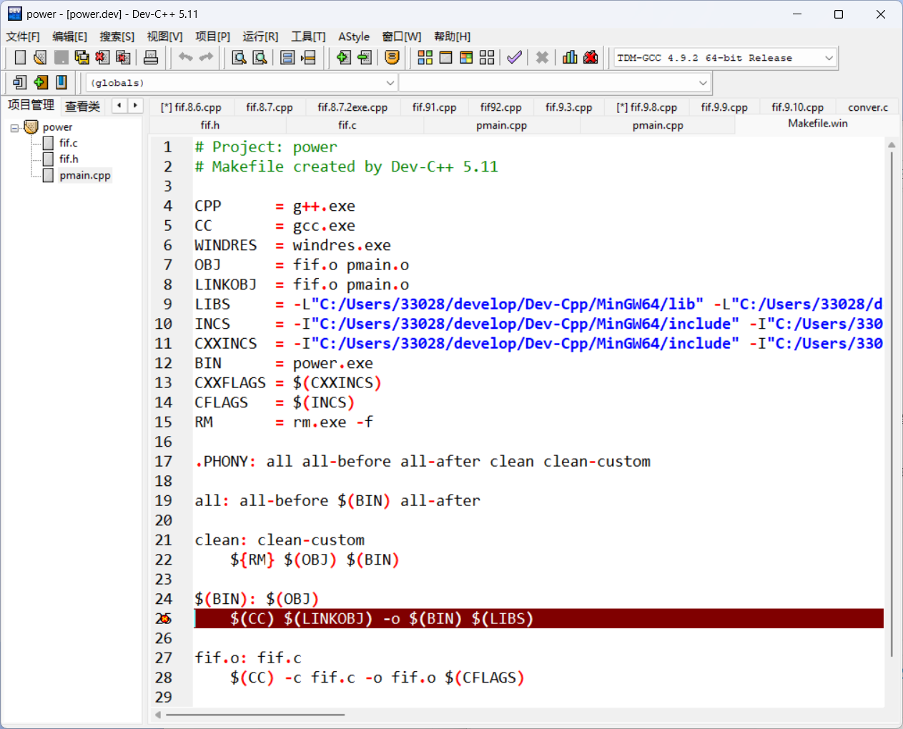This screenshot has width=903, height=729.
Task: Open Replace with second magnifier icon
Action: [260, 57]
